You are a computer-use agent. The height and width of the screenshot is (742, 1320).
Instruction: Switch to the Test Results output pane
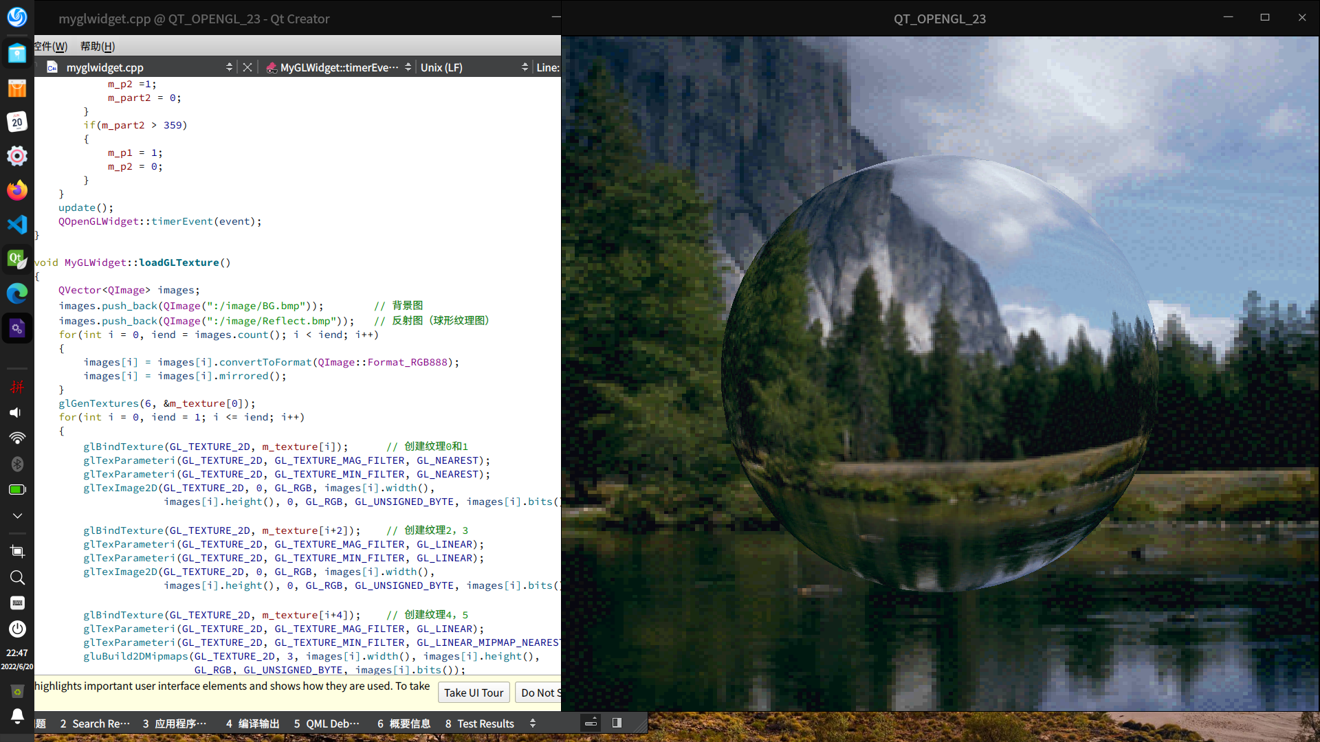pos(479,723)
